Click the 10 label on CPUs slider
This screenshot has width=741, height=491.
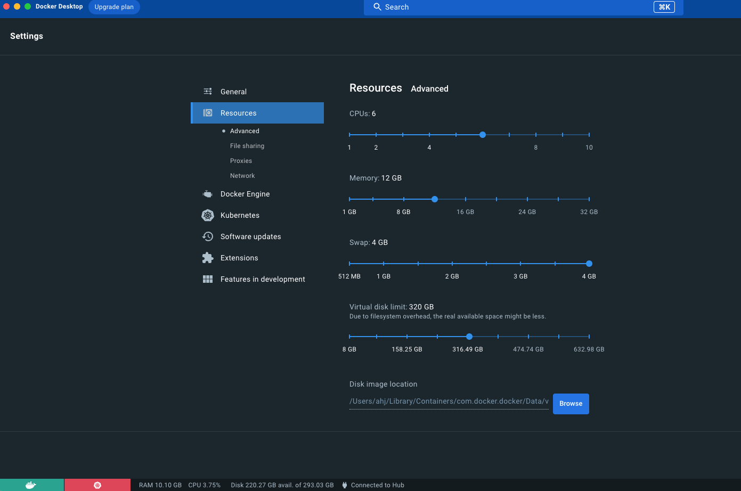(589, 148)
